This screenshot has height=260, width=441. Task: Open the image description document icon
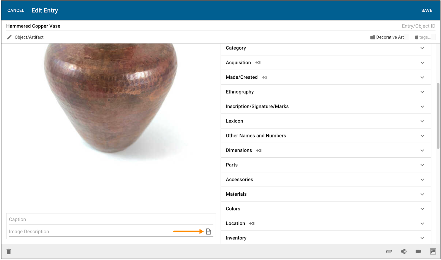208,232
